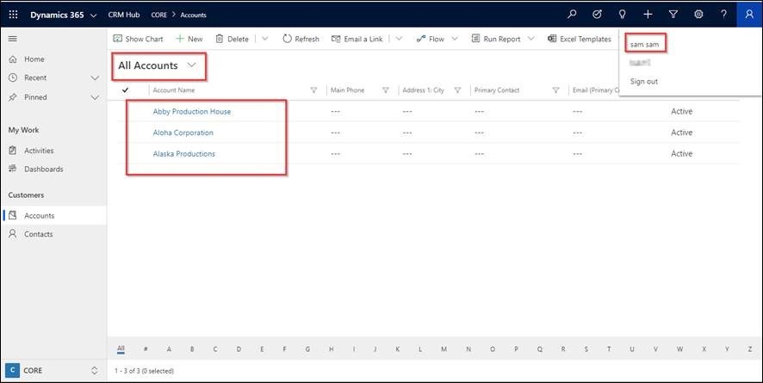Open the settings gear icon
This screenshot has height=383, width=763.
click(698, 15)
